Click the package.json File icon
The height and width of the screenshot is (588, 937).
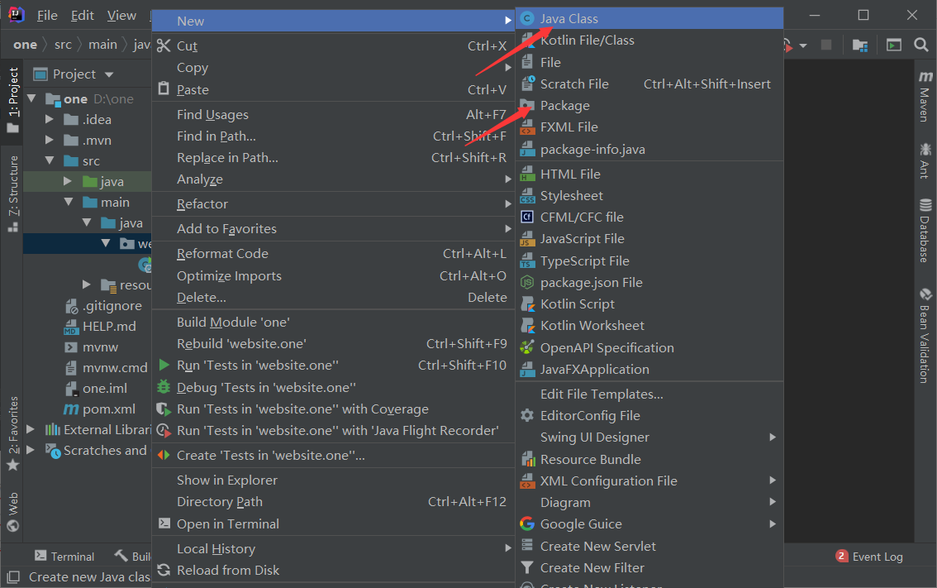click(527, 282)
